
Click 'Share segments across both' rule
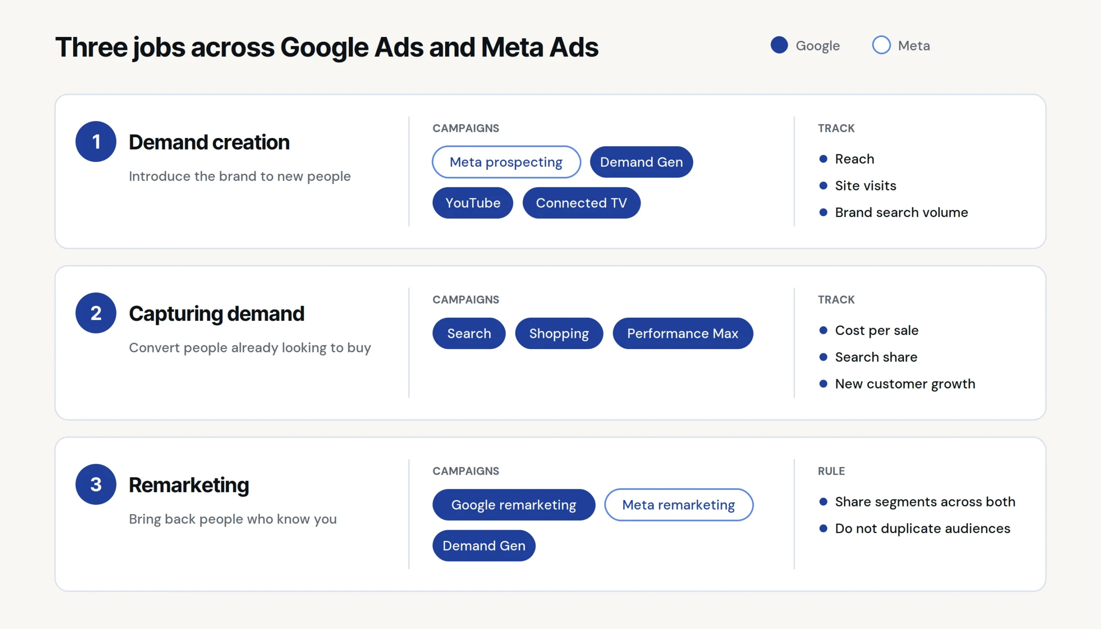[x=925, y=502]
